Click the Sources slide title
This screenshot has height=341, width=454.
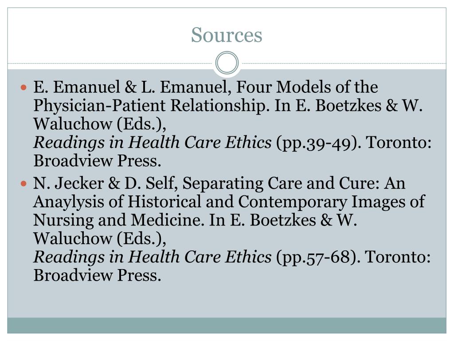click(x=227, y=35)
